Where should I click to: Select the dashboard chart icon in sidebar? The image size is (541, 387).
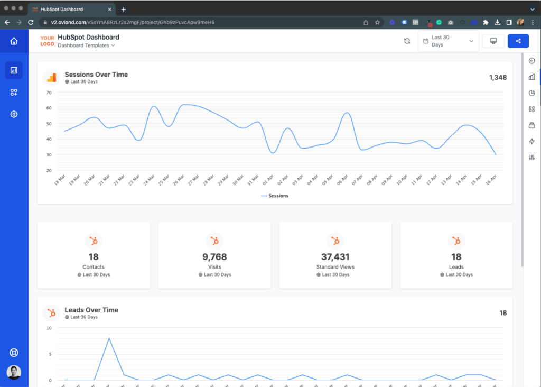(14, 70)
